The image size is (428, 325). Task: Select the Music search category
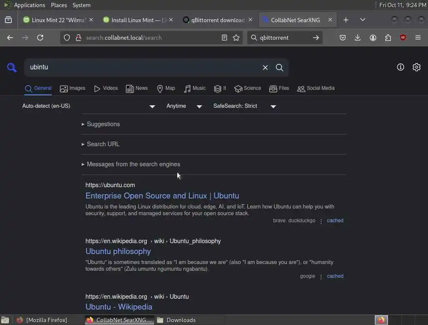click(x=195, y=89)
